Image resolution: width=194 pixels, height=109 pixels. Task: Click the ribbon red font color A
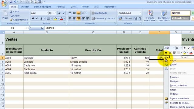(62, 18)
